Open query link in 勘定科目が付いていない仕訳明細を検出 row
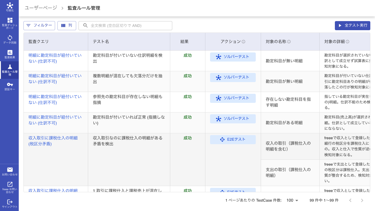This screenshot has width=375, height=211. click(x=55, y=58)
